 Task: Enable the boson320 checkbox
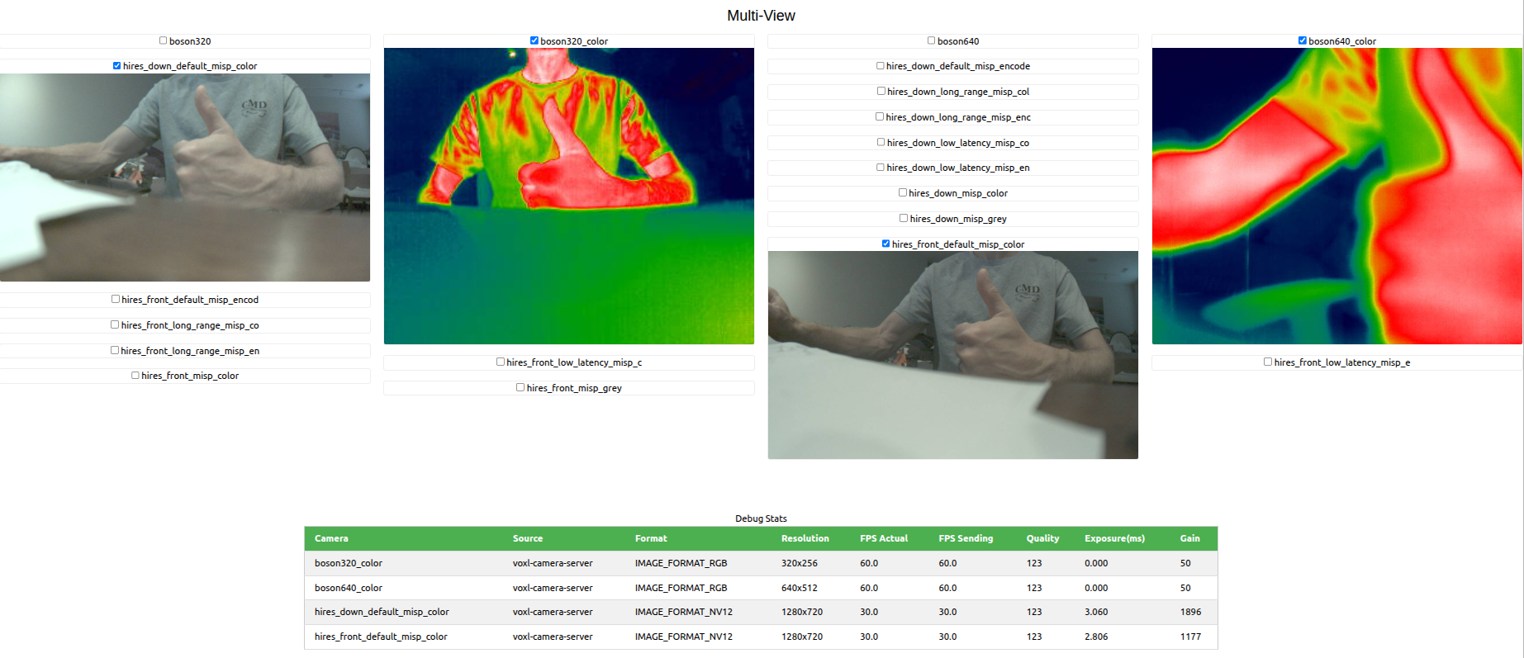click(163, 40)
